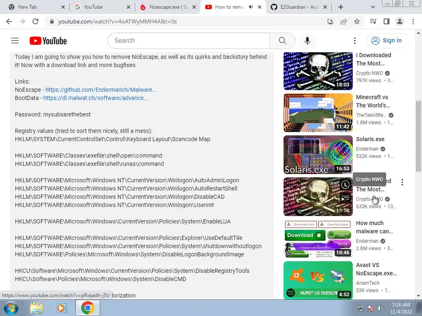The height and width of the screenshot is (316, 422).
Task: Open volume control in system tray
Action: 380,308
